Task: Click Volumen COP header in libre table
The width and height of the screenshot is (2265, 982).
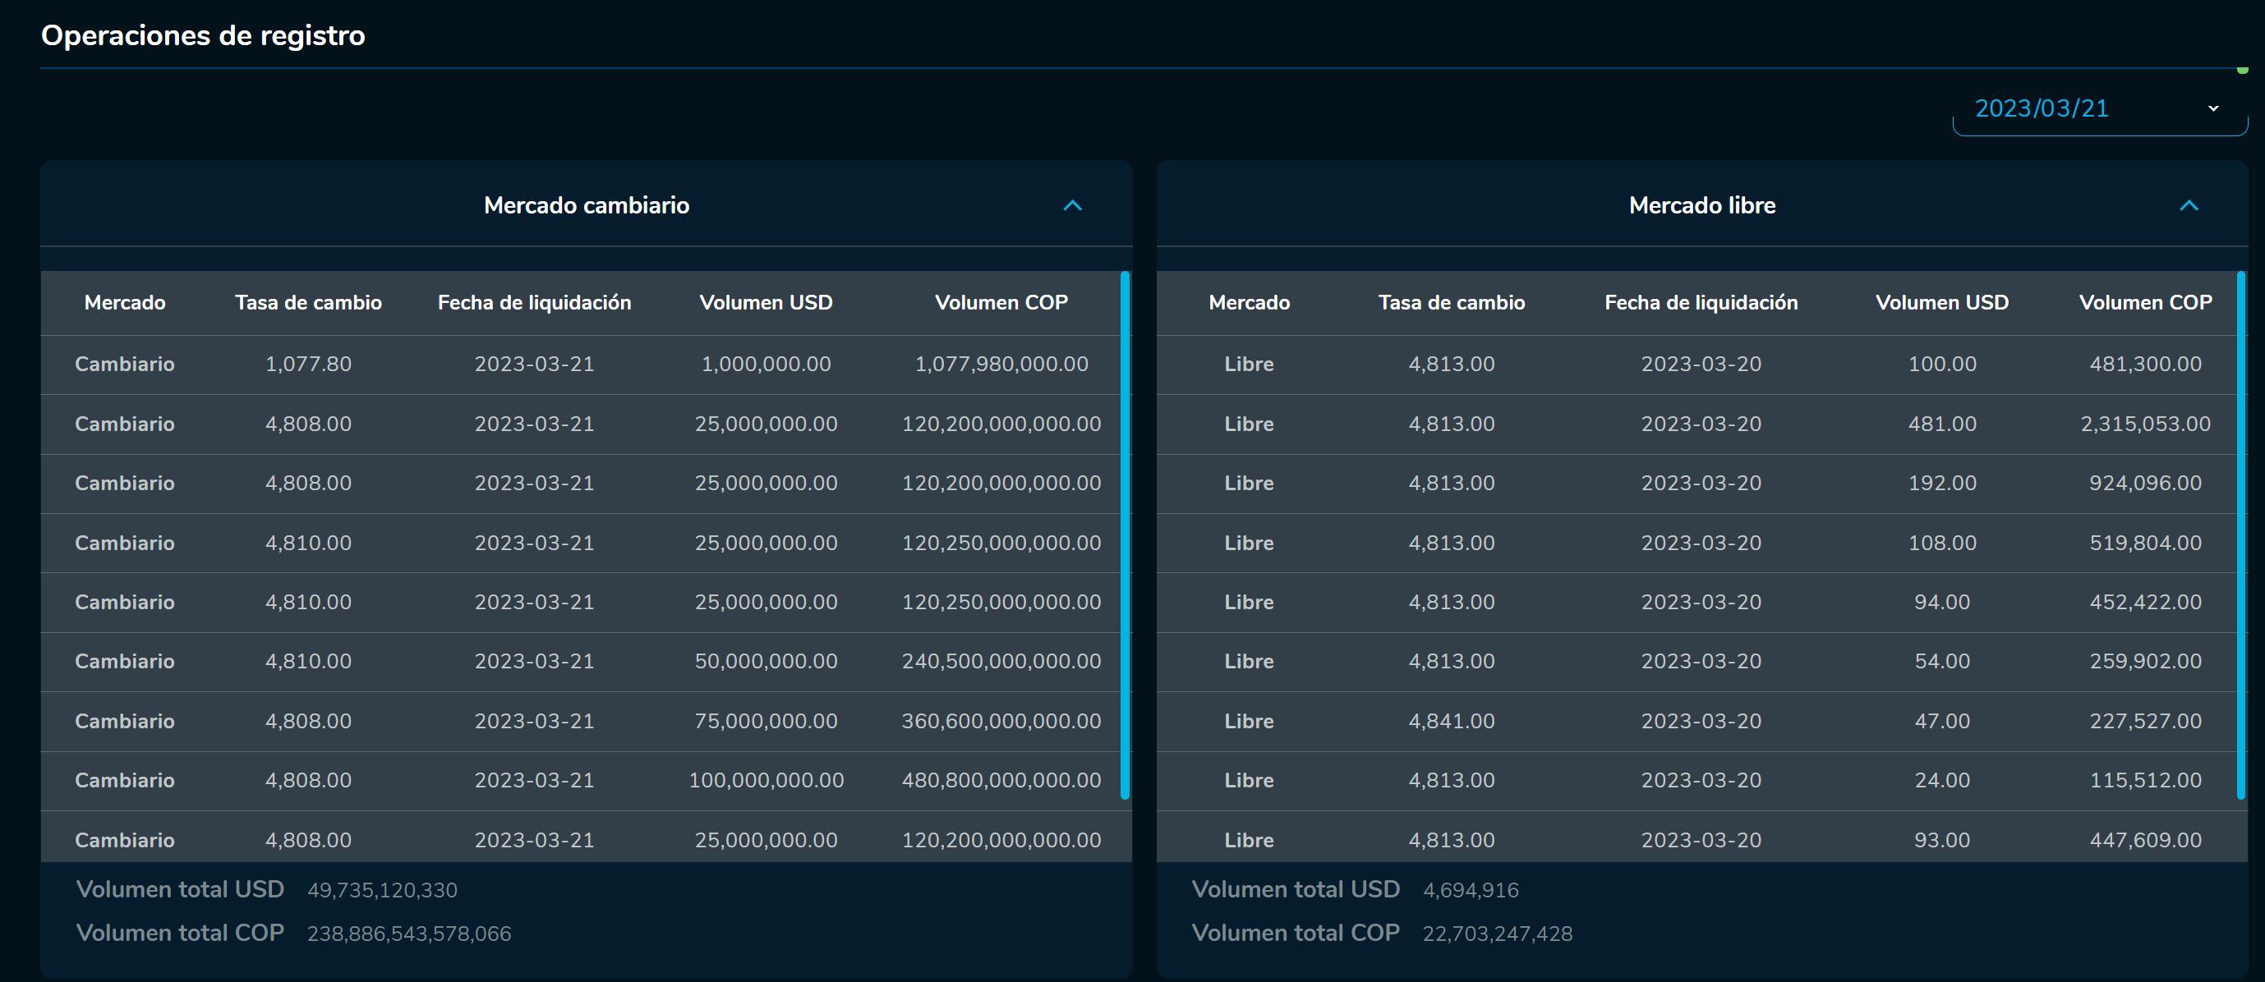Action: (2144, 302)
